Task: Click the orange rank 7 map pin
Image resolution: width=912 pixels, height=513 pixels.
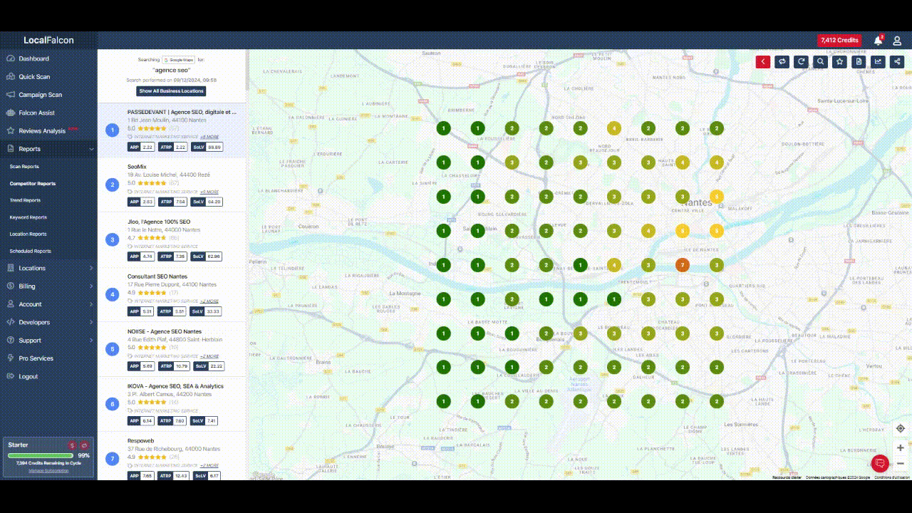Action: tap(683, 265)
